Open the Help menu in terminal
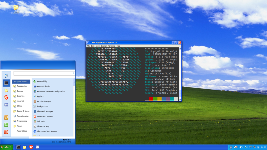The image size is (267, 150). (119, 46)
